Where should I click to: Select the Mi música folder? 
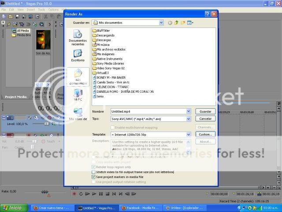pos(101,45)
